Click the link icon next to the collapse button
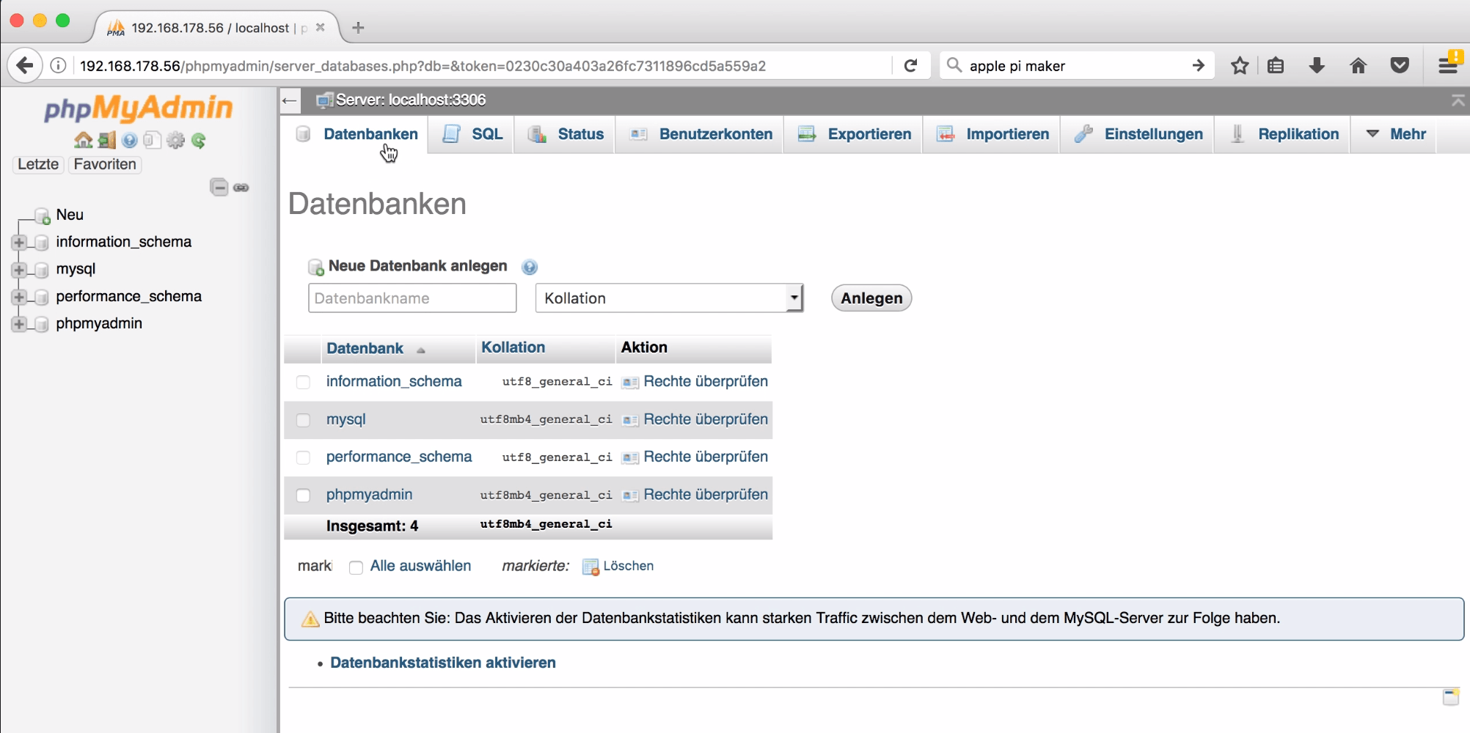 point(242,187)
